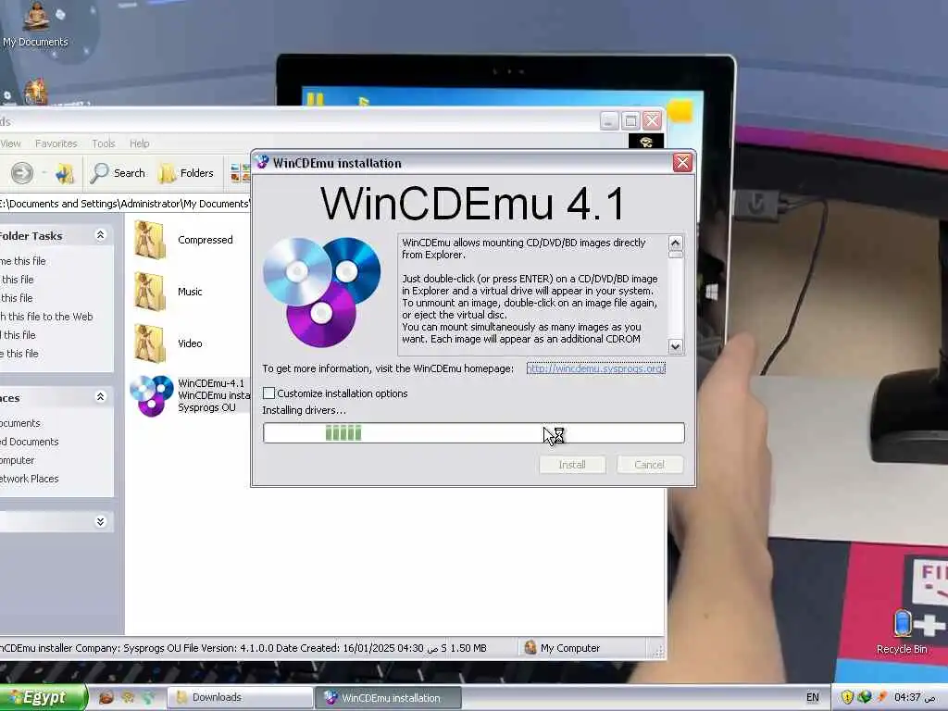Click Publish this file to the Web

point(46,317)
